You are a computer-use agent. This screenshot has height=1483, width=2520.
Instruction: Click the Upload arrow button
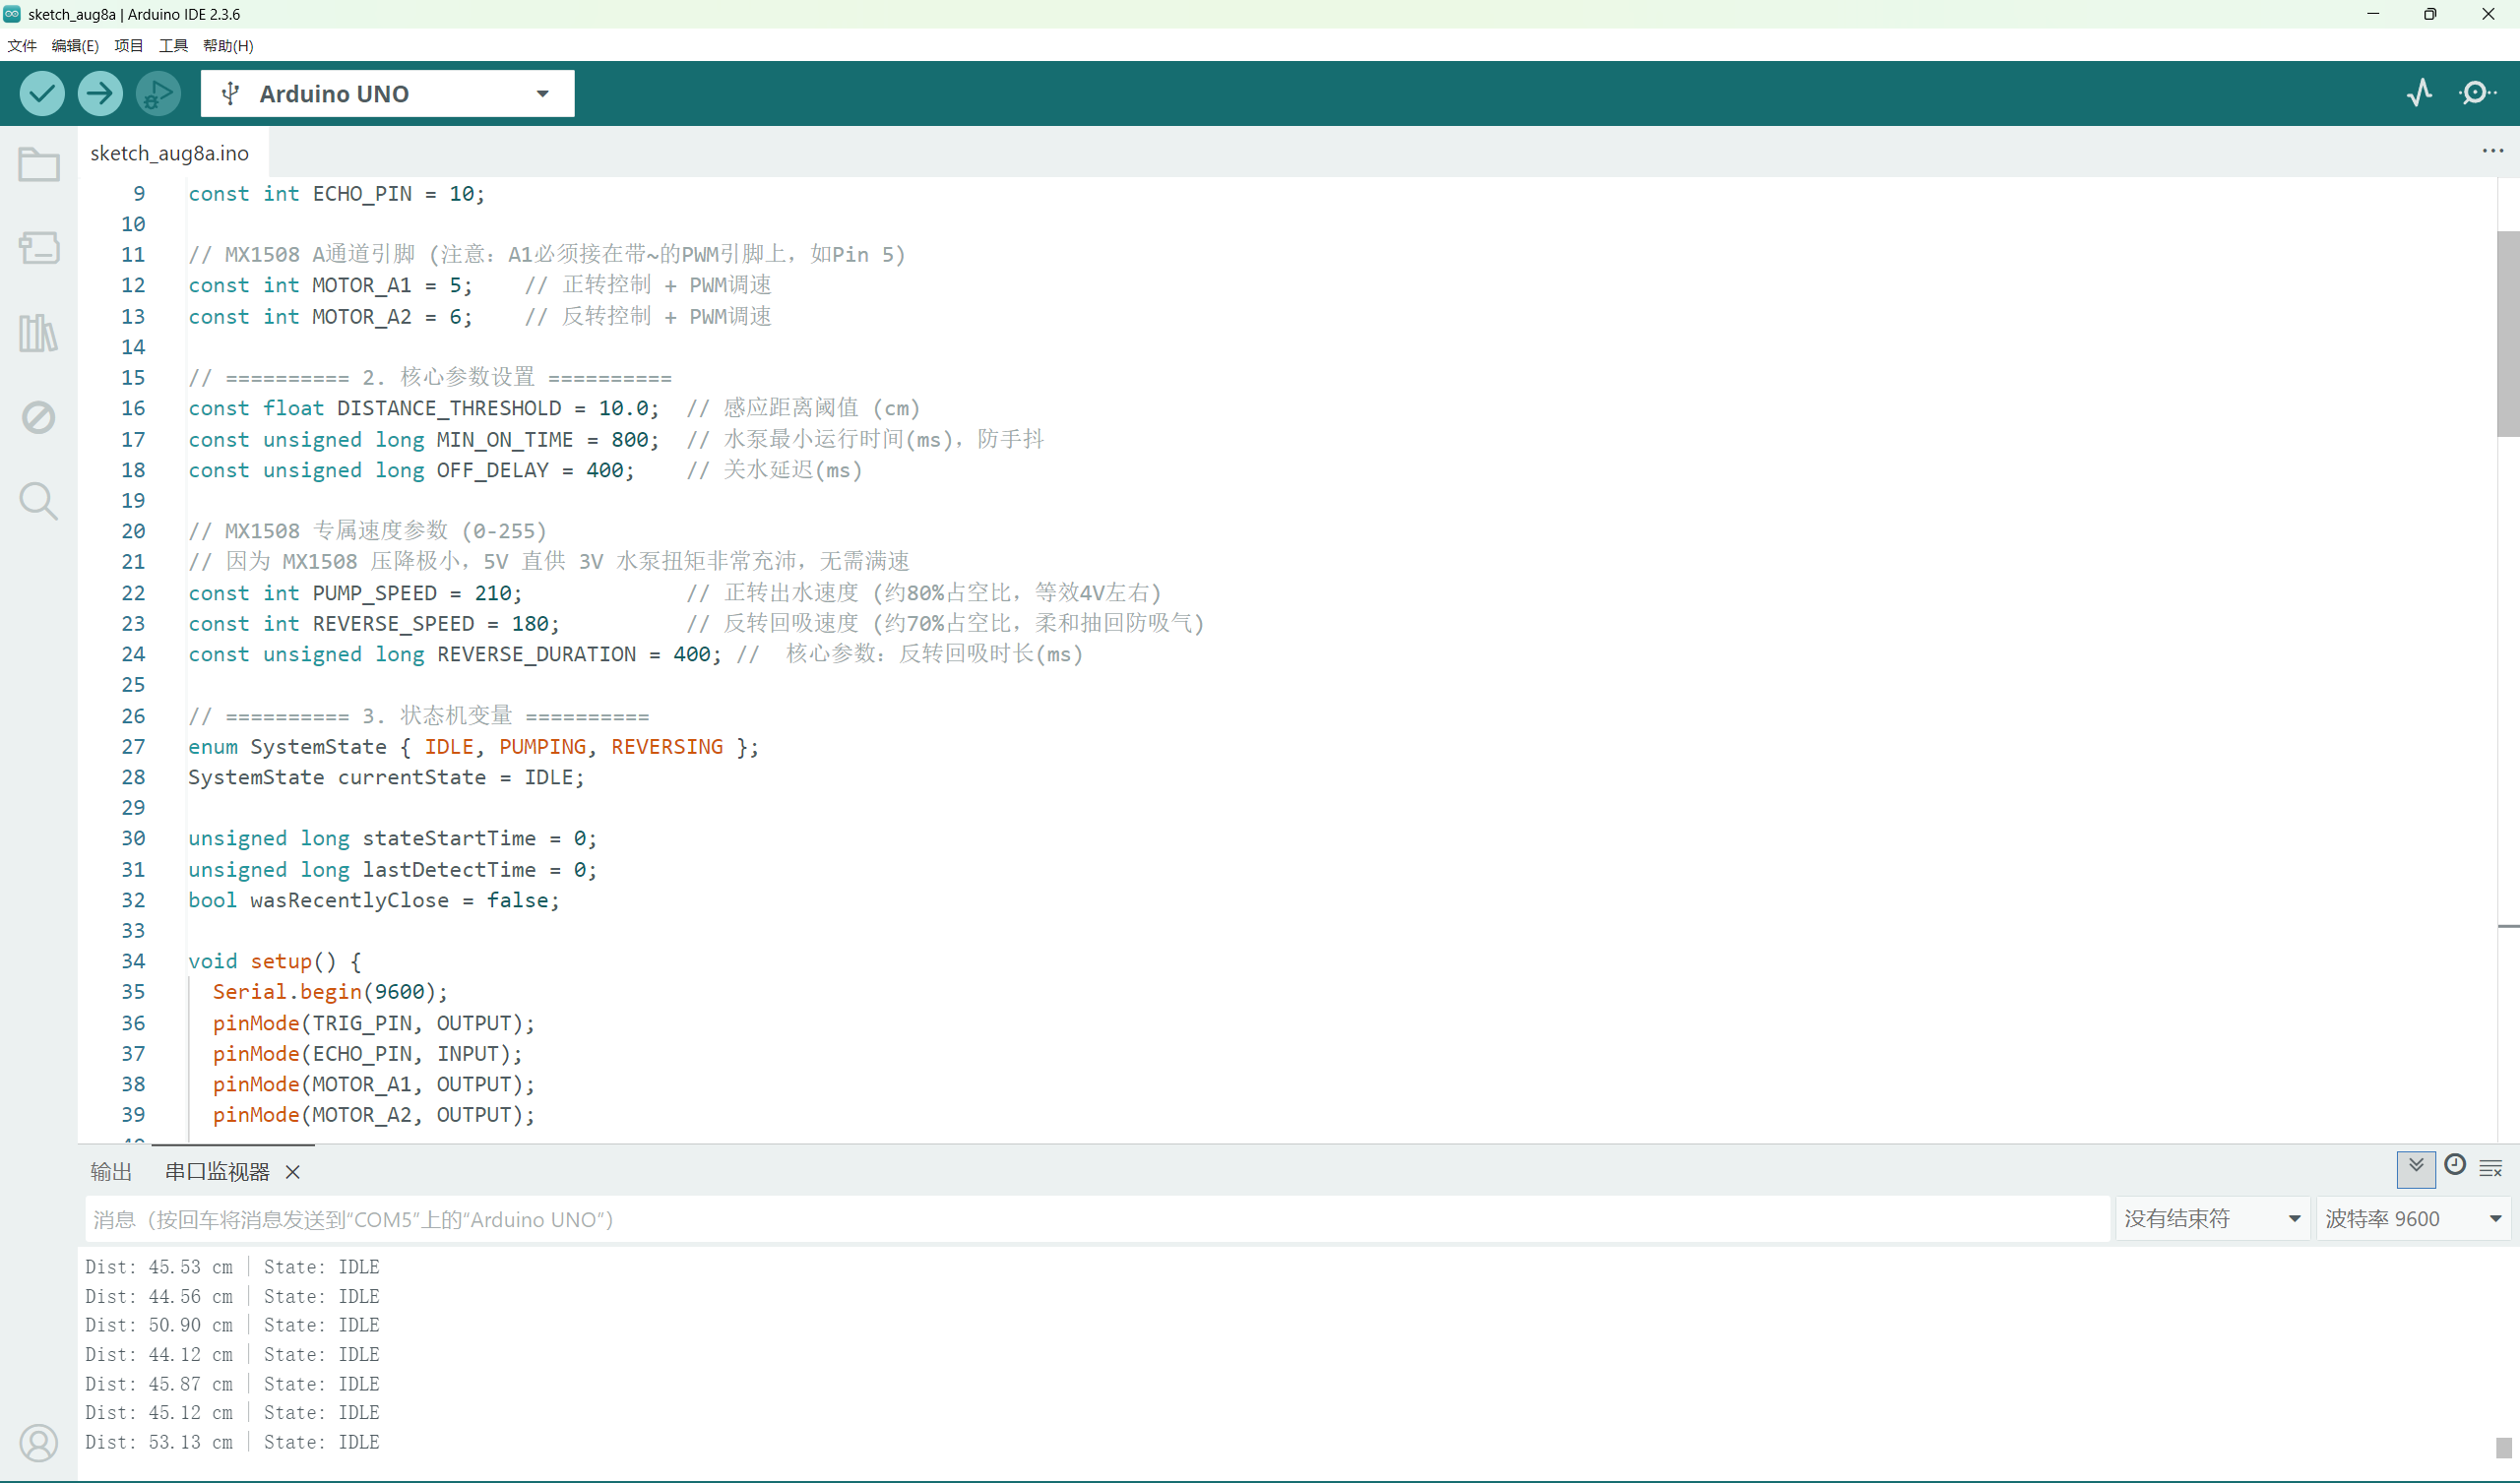coord(99,94)
